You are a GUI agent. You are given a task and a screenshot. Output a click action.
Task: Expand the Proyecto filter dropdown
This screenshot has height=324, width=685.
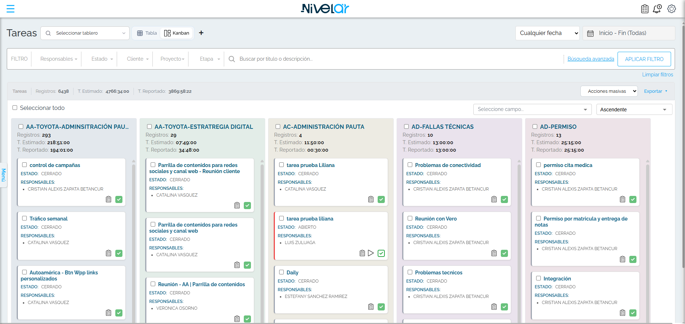[x=172, y=59]
